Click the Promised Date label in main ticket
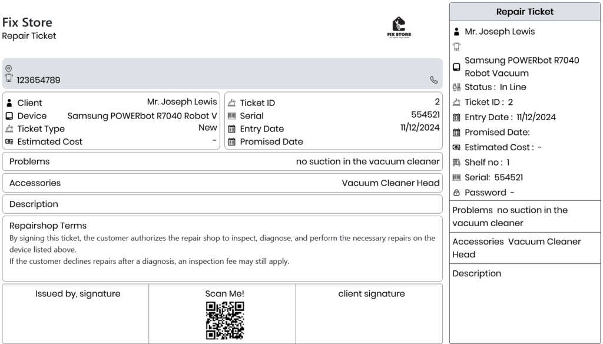This screenshot has width=603, height=344. pyautogui.click(x=271, y=141)
